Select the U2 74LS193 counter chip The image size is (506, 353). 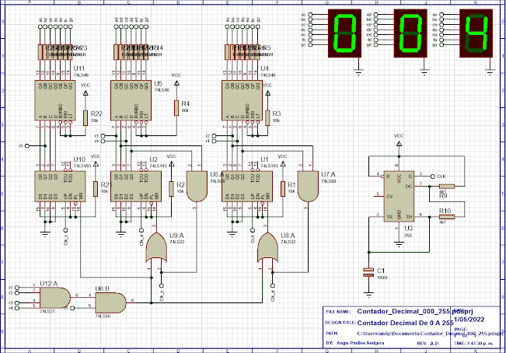[x=136, y=187]
